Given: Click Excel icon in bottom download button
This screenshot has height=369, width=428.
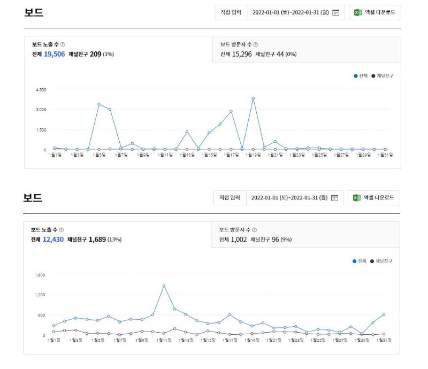Looking at the screenshot, I should click(x=357, y=198).
